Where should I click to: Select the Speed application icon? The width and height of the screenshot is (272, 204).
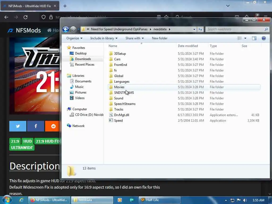coord(111,120)
